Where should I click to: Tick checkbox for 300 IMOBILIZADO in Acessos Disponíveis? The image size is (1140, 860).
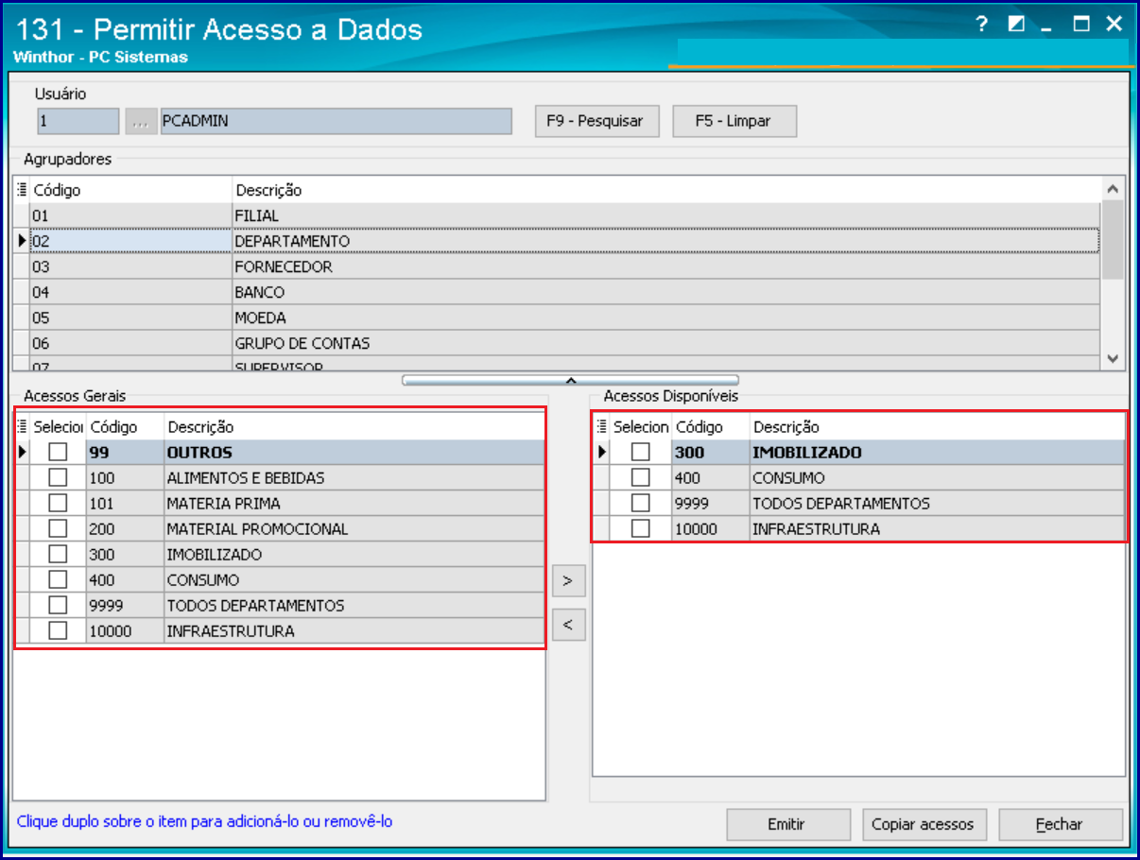[x=641, y=452]
